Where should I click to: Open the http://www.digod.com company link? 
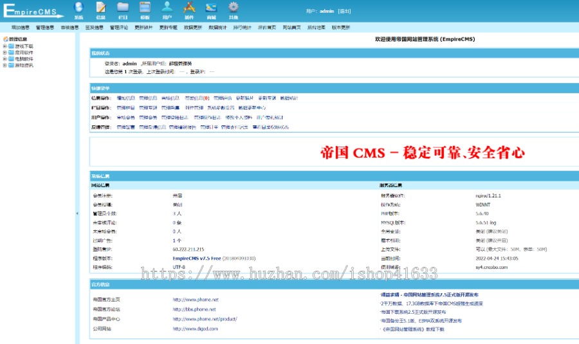click(x=196, y=329)
